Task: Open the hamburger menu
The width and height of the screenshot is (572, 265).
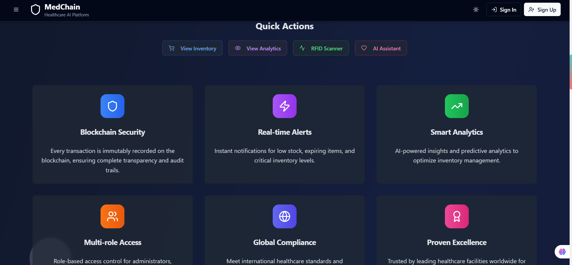Action: pyautogui.click(x=16, y=10)
